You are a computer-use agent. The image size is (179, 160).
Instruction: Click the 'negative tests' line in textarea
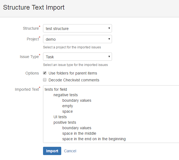coord(65,95)
